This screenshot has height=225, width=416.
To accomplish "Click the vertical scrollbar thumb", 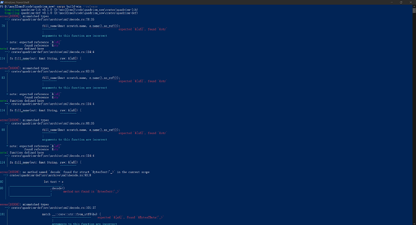I will click(414, 10).
